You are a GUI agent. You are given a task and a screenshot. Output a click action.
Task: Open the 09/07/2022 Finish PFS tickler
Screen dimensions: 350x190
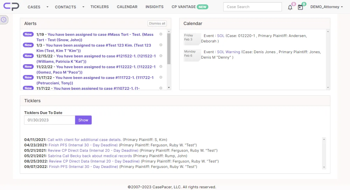pyautogui.click(x=83, y=167)
